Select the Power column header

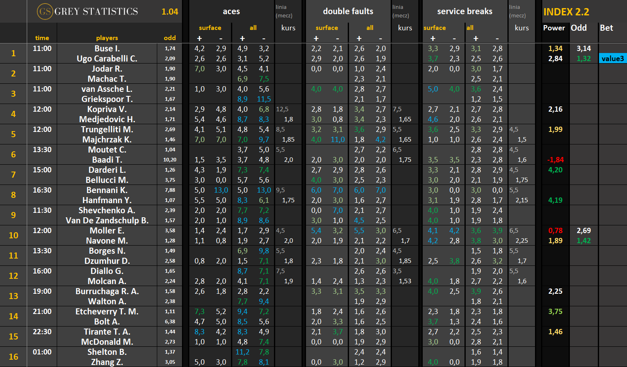pos(554,28)
